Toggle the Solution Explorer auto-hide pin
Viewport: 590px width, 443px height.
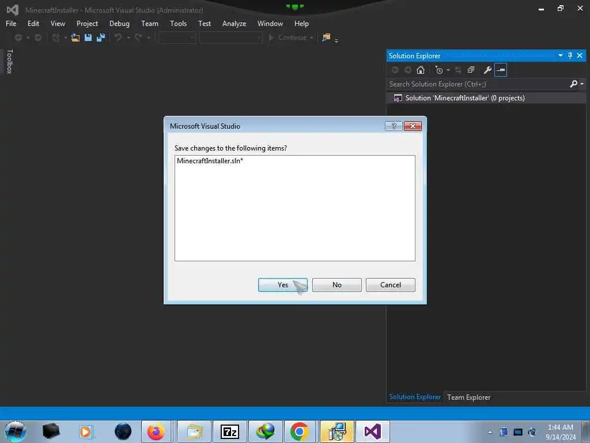point(570,55)
